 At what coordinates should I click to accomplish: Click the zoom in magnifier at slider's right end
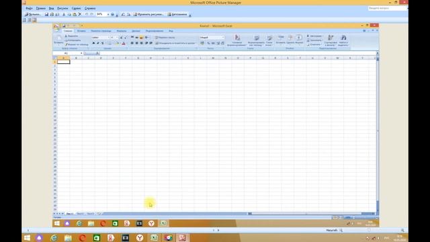pyautogui.click(x=402, y=230)
